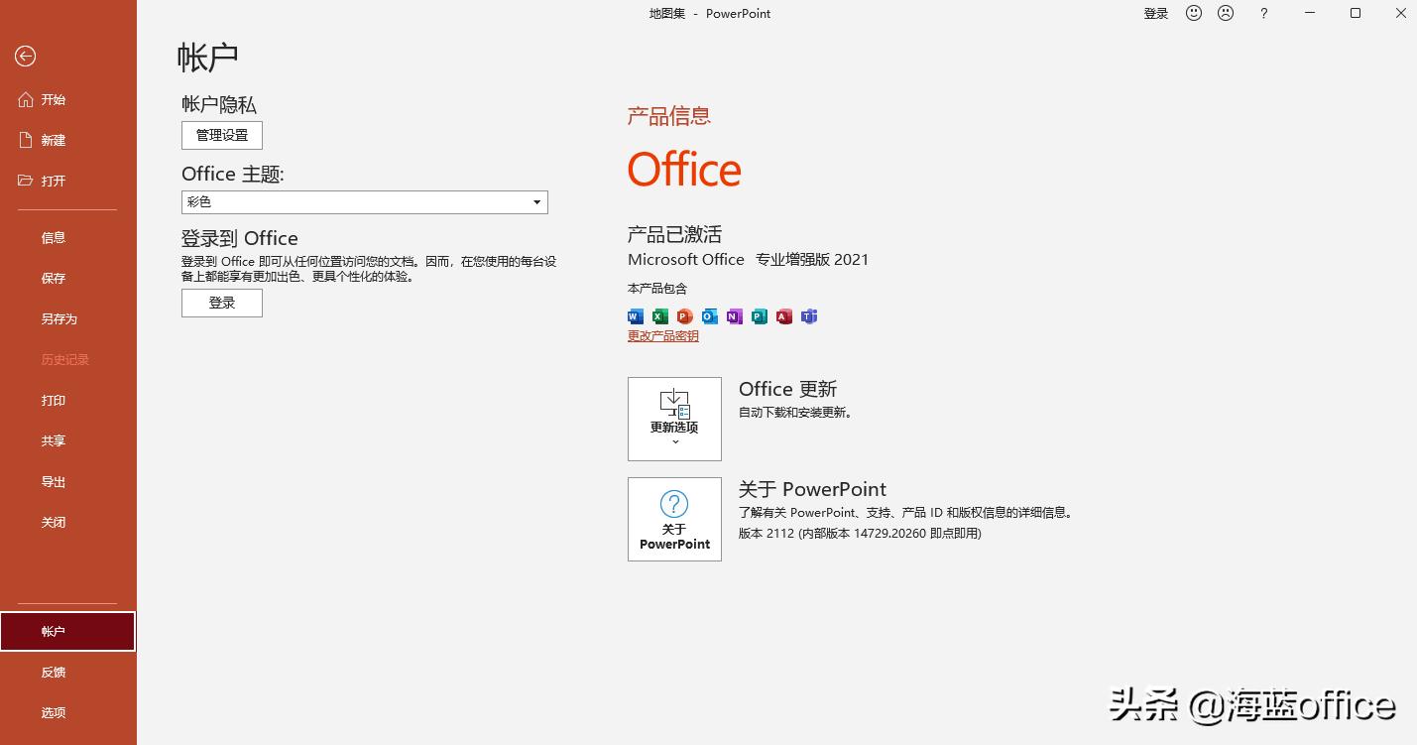Screen dimensions: 1417x745
Task: Click the Word app icon under 本产品包含
Action: [x=635, y=316]
